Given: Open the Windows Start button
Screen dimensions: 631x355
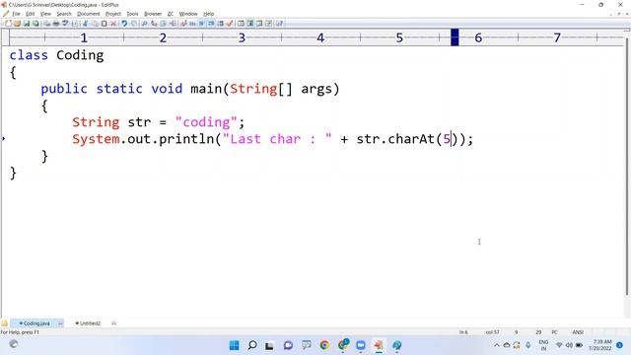Looking at the screenshot, I should 234,345.
